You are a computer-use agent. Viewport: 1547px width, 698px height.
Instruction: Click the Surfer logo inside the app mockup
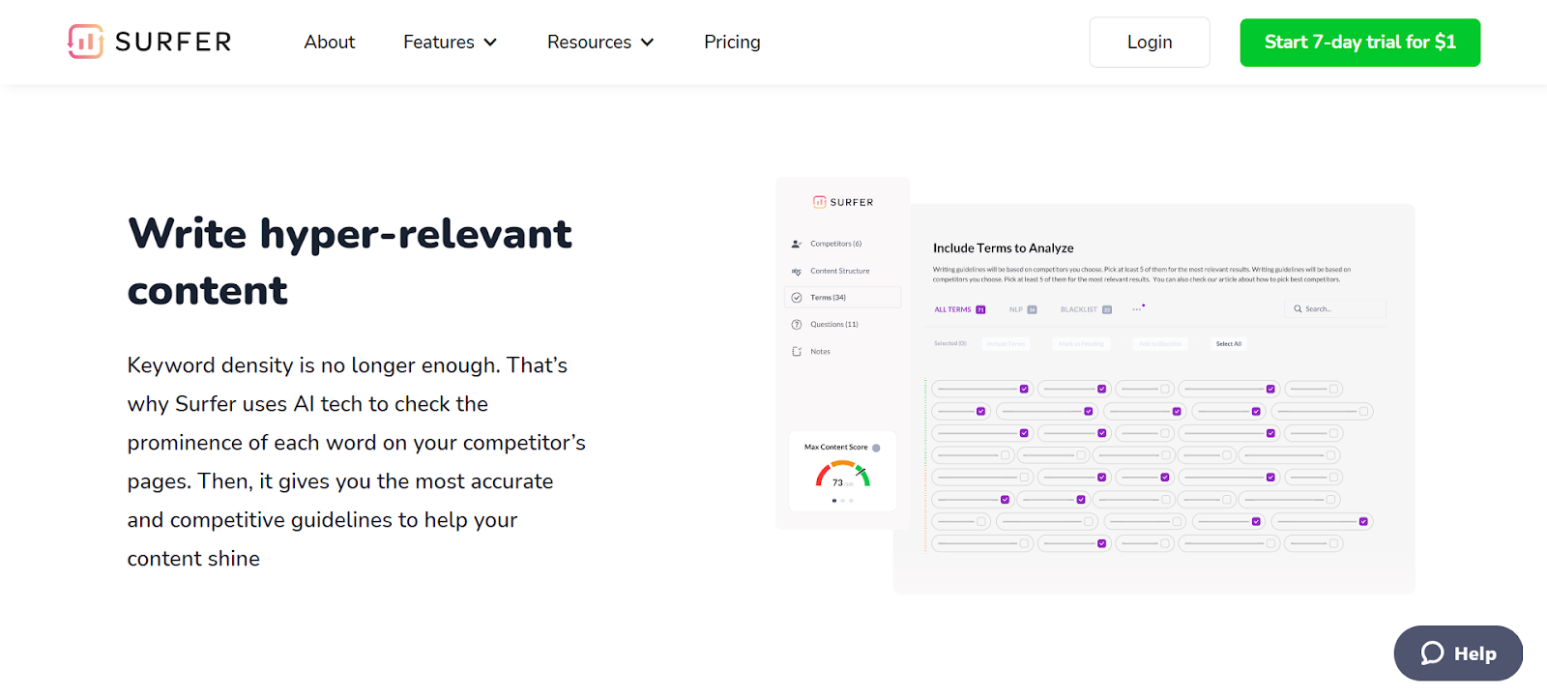click(843, 202)
